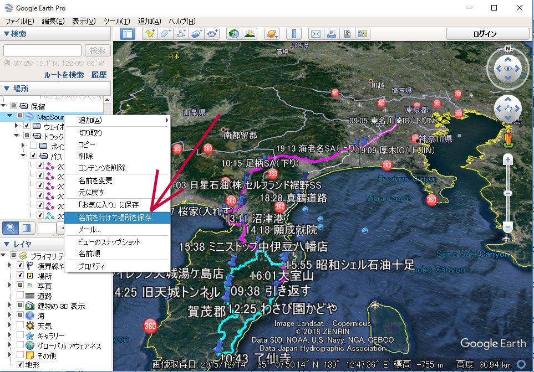This screenshot has width=534, height=372.
Task: Click places panel scrollbar up arrow
Action: (x=107, y=100)
